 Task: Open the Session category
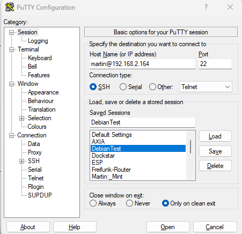point(27,32)
